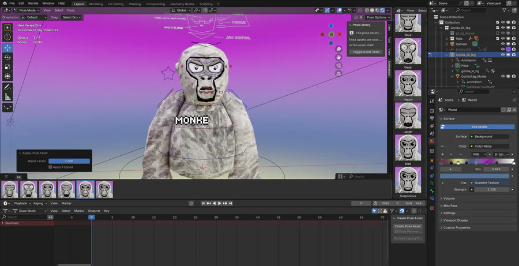Pick the Measure tool
519x266 pixels.
[7, 97]
